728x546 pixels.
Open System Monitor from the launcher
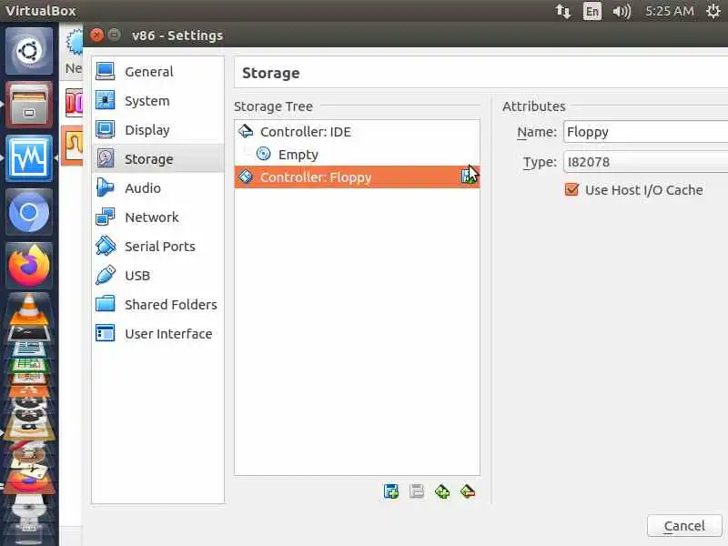pos(29,157)
